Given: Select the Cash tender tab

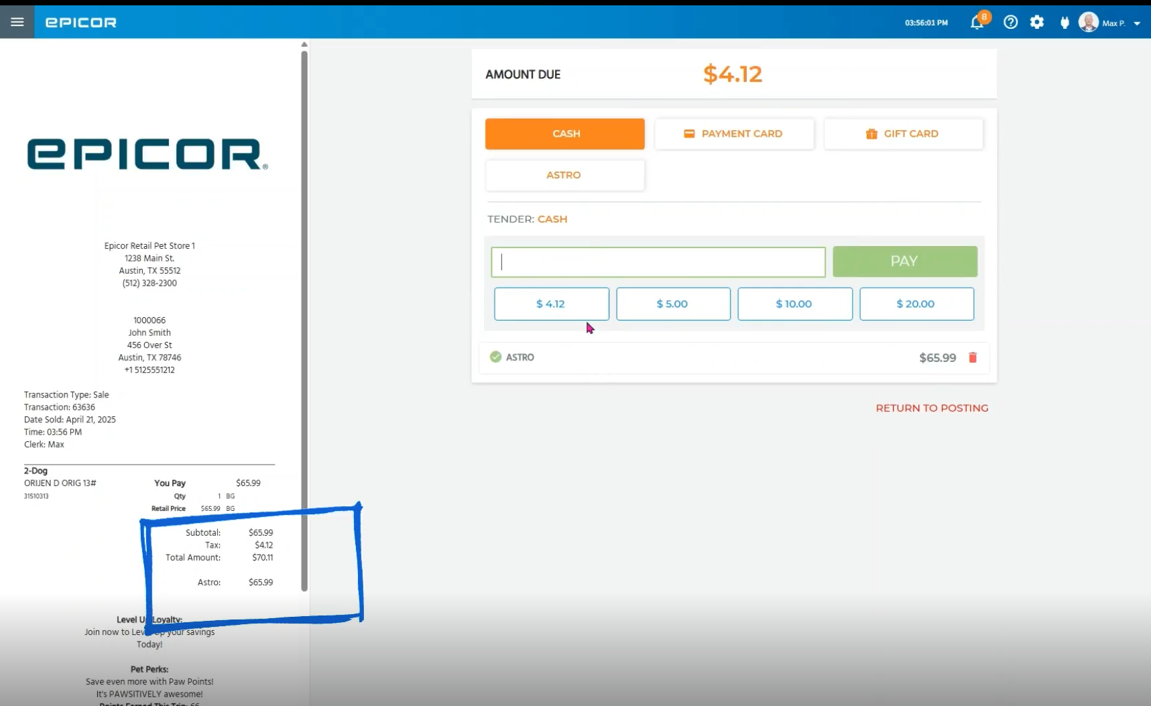Looking at the screenshot, I should (564, 134).
